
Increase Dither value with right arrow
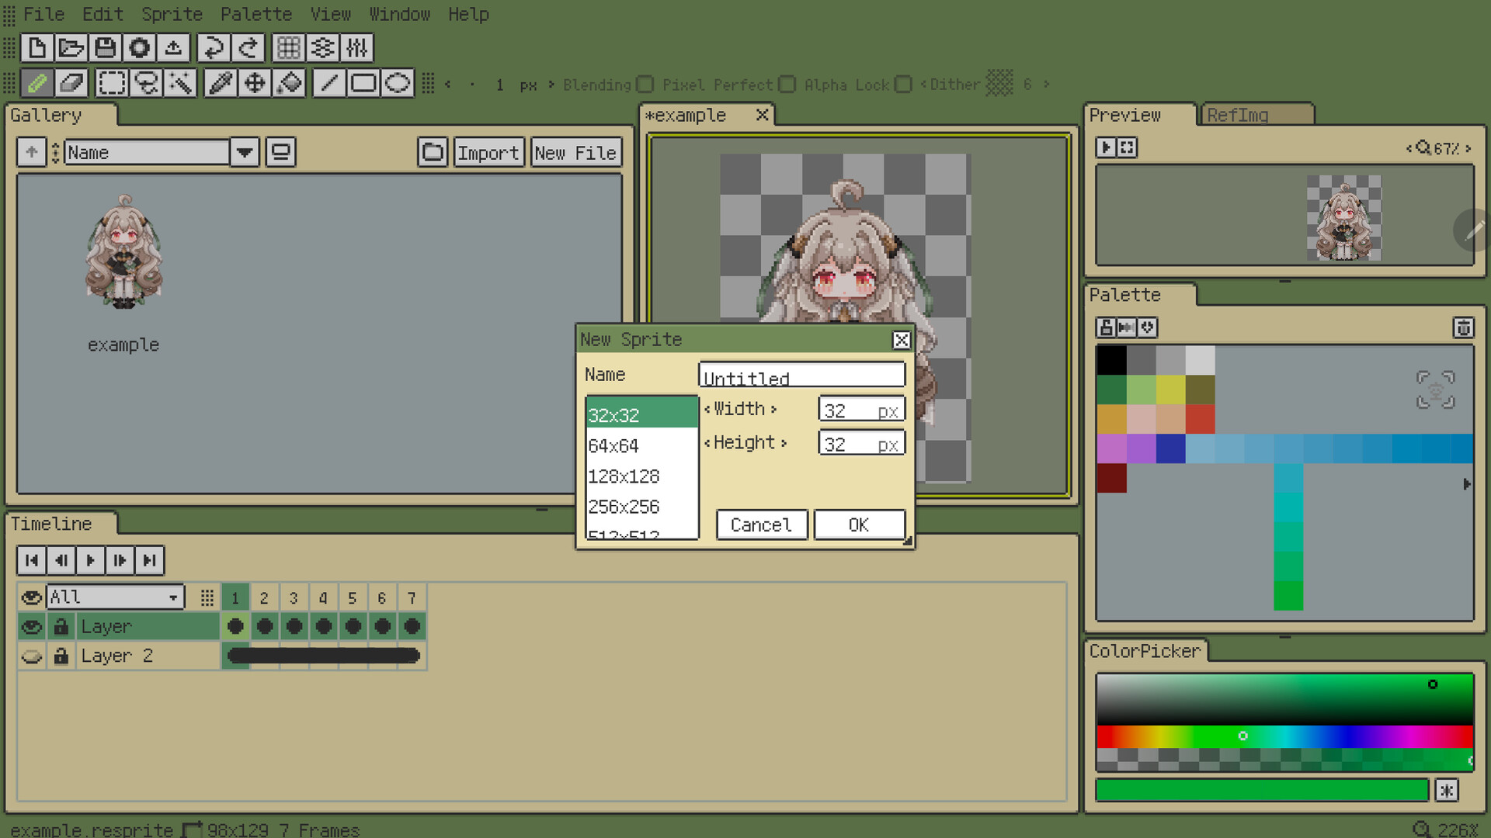[1046, 85]
